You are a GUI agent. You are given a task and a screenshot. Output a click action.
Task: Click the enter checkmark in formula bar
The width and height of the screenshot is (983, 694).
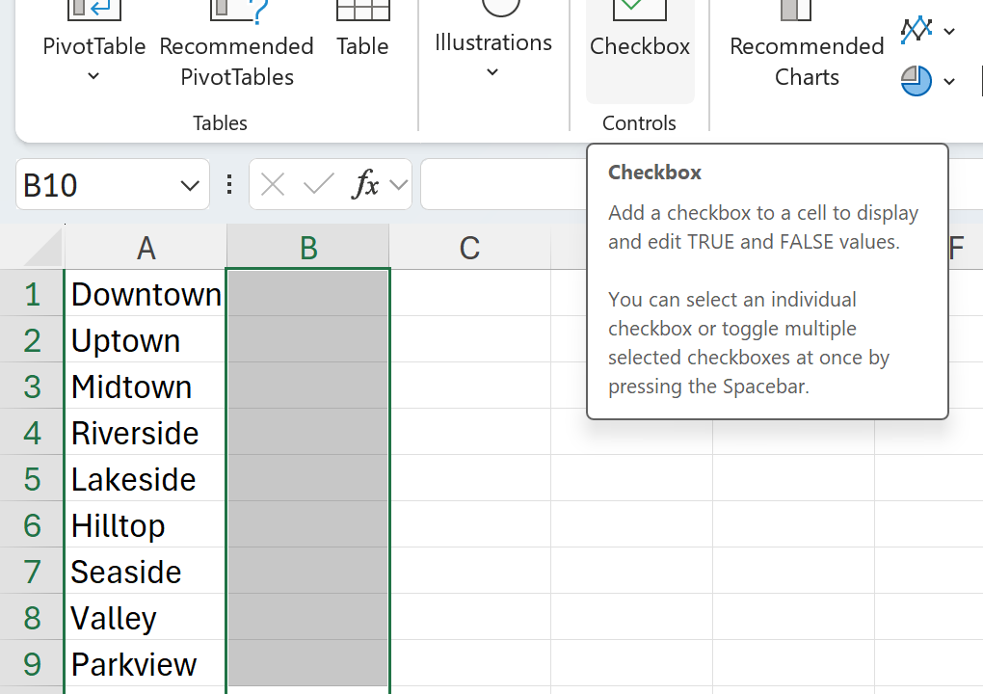tap(318, 184)
